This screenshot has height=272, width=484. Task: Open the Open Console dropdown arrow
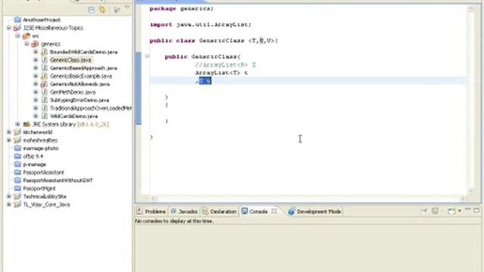pos(460,212)
